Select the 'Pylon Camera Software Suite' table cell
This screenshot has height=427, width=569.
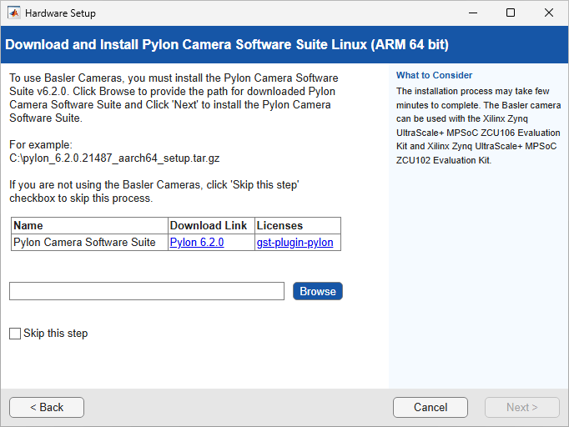[x=89, y=243]
